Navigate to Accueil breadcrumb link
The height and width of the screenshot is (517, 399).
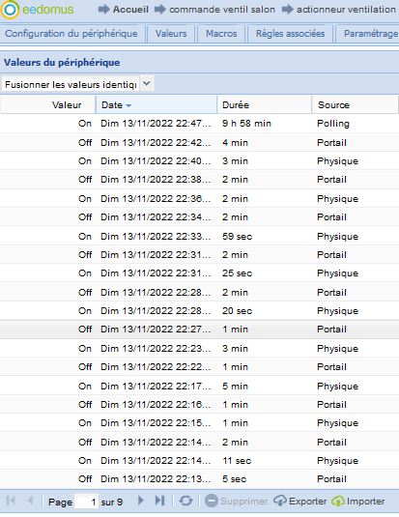(x=130, y=10)
